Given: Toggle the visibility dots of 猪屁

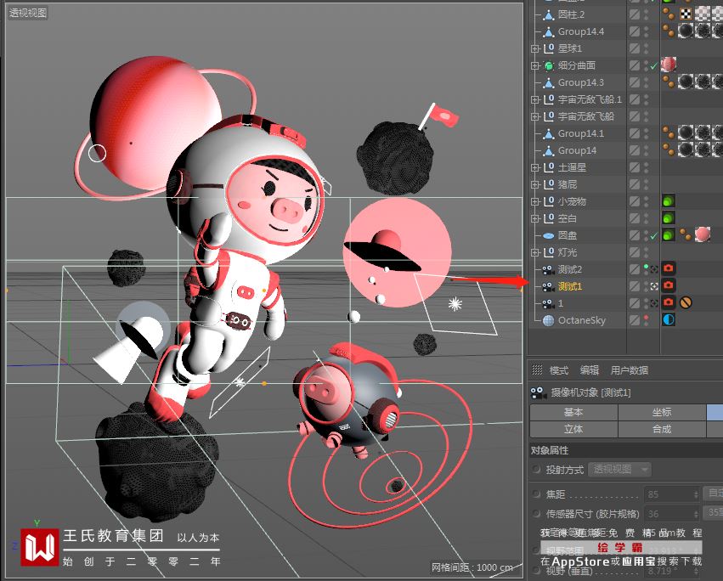Looking at the screenshot, I should [646, 184].
